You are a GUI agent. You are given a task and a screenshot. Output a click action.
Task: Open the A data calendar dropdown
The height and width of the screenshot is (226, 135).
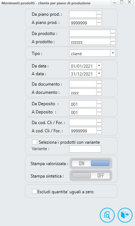click(x=99, y=73)
